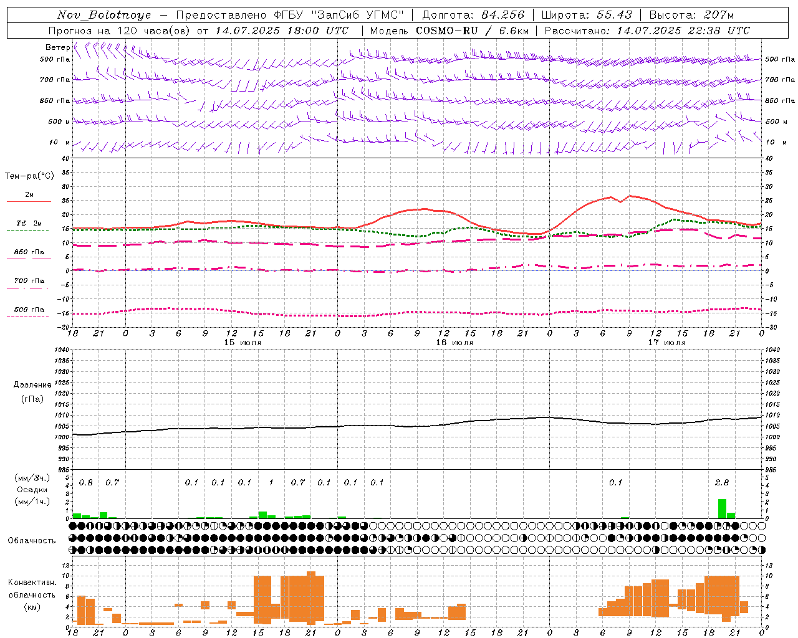Click the Давление axis title
Image resolution: width=798 pixels, height=638 pixels.
(32, 385)
